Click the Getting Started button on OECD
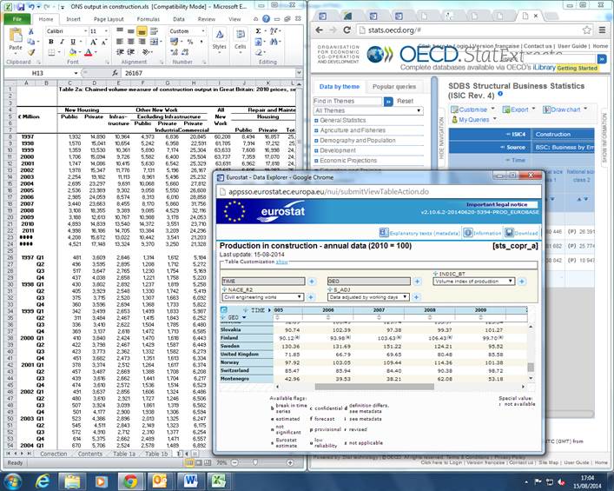The height and width of the screenshot is (491, 614). [x=577, y=68]
